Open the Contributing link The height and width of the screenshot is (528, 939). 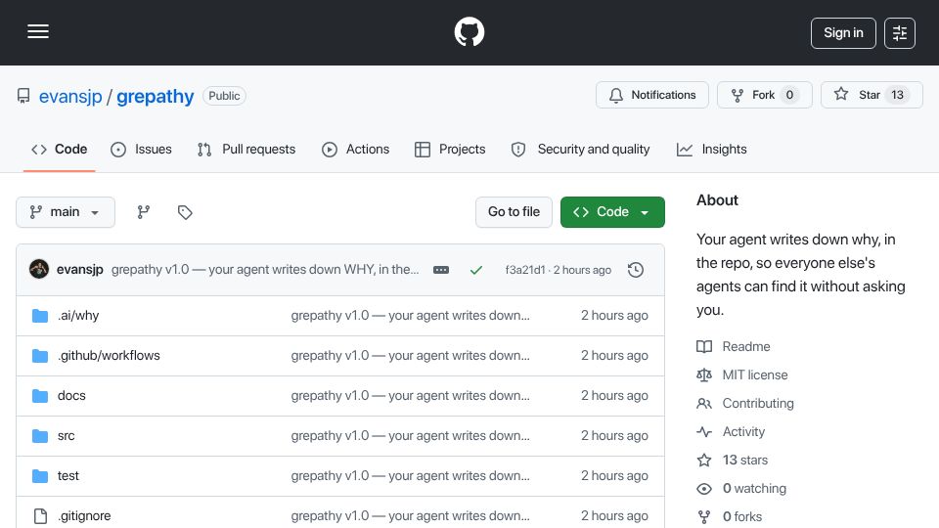pos(758,404)
